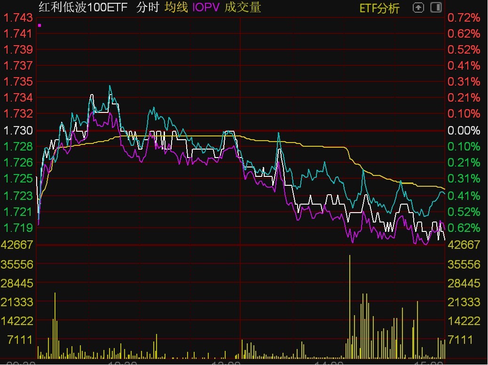This screenshot has height=365, width=488.
Task: Click the circled plus icon at top right
Action: coord(418,8)
